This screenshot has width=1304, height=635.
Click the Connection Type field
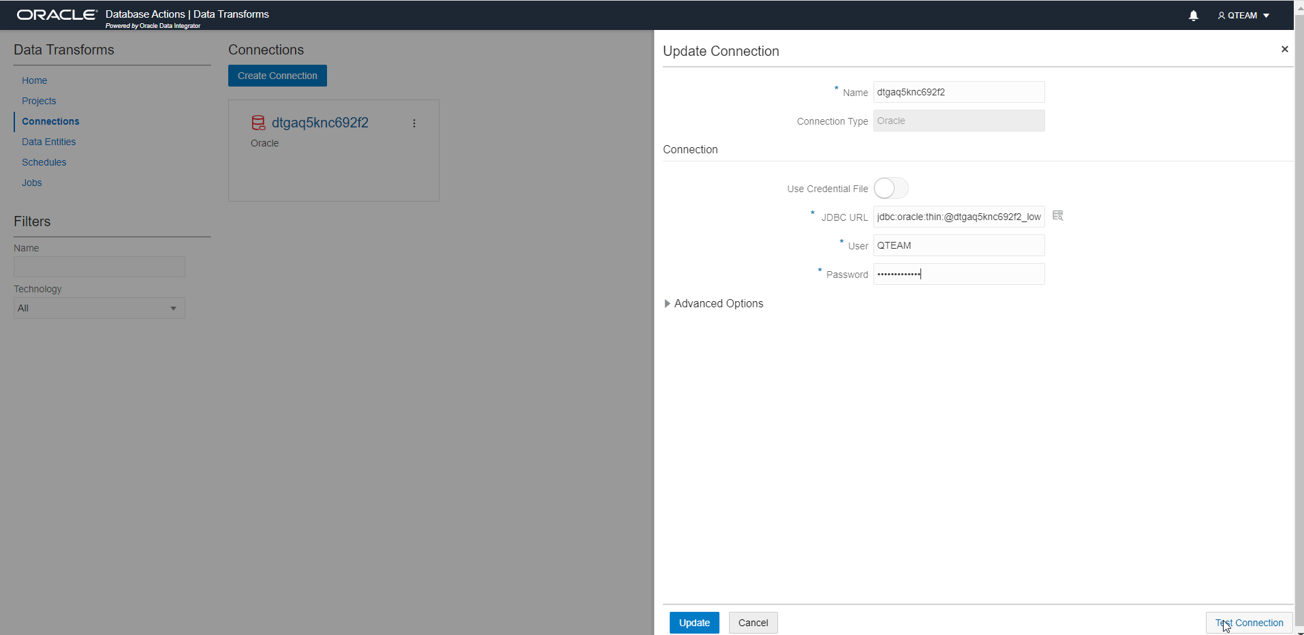(959, 121)
